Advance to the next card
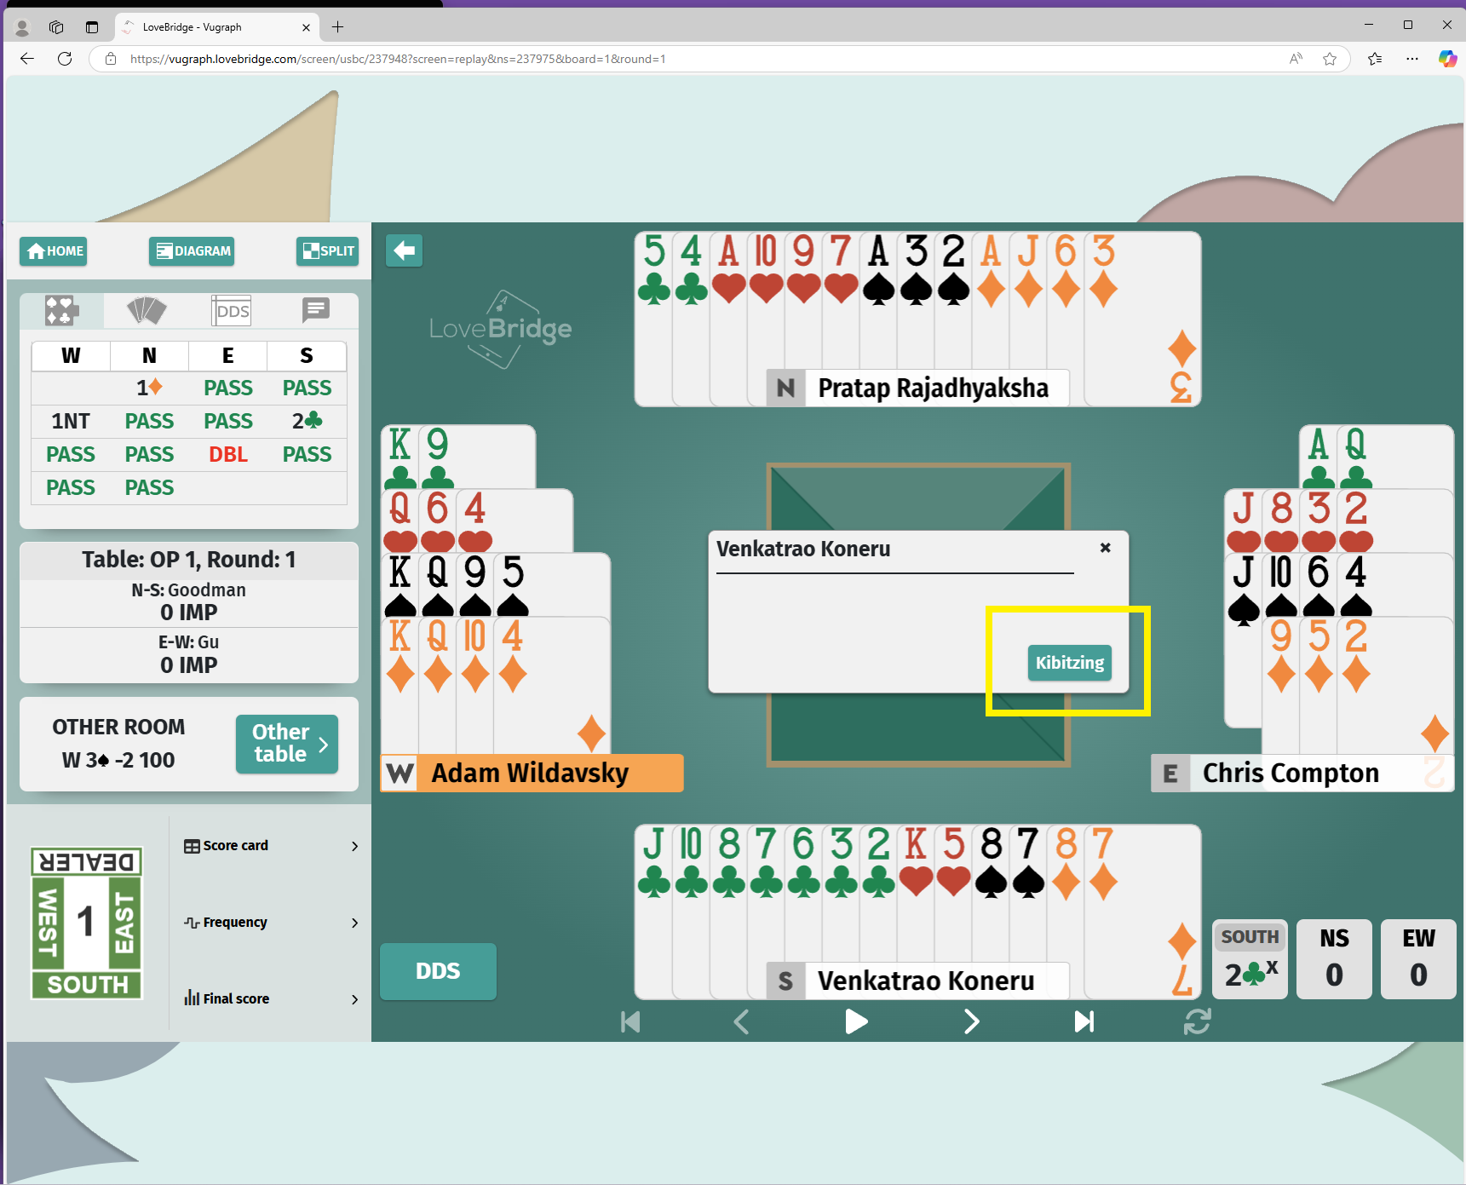This screenshot has height=1185, width=1466. click(x=971, y=1021)
